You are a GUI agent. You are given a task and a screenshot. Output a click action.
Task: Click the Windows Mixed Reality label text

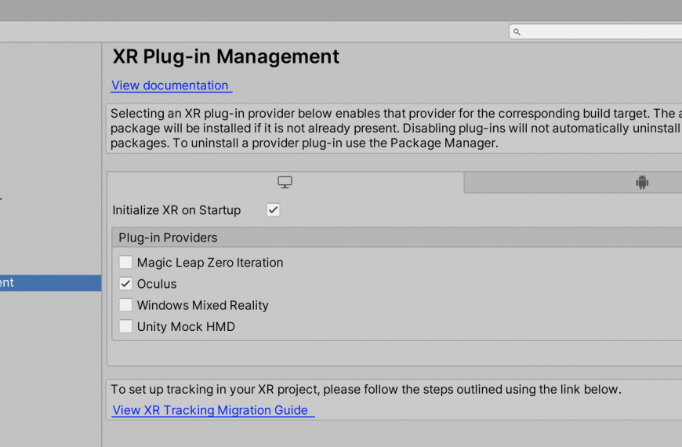[203, 305]
